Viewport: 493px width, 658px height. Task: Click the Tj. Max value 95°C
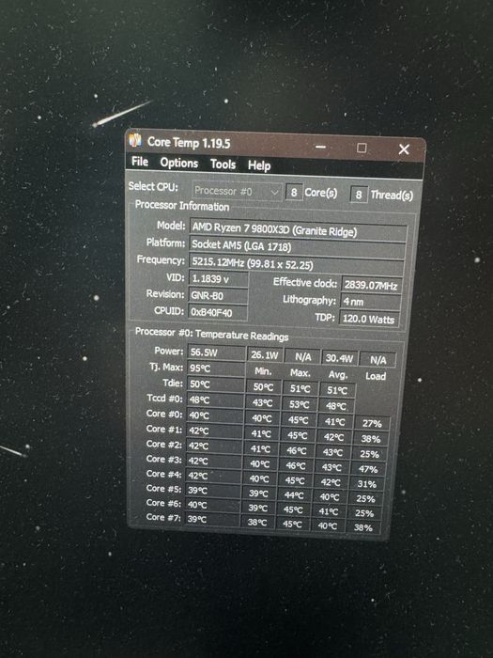click(215, 368)
